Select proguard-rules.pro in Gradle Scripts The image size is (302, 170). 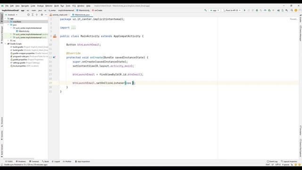pos(21,57)
